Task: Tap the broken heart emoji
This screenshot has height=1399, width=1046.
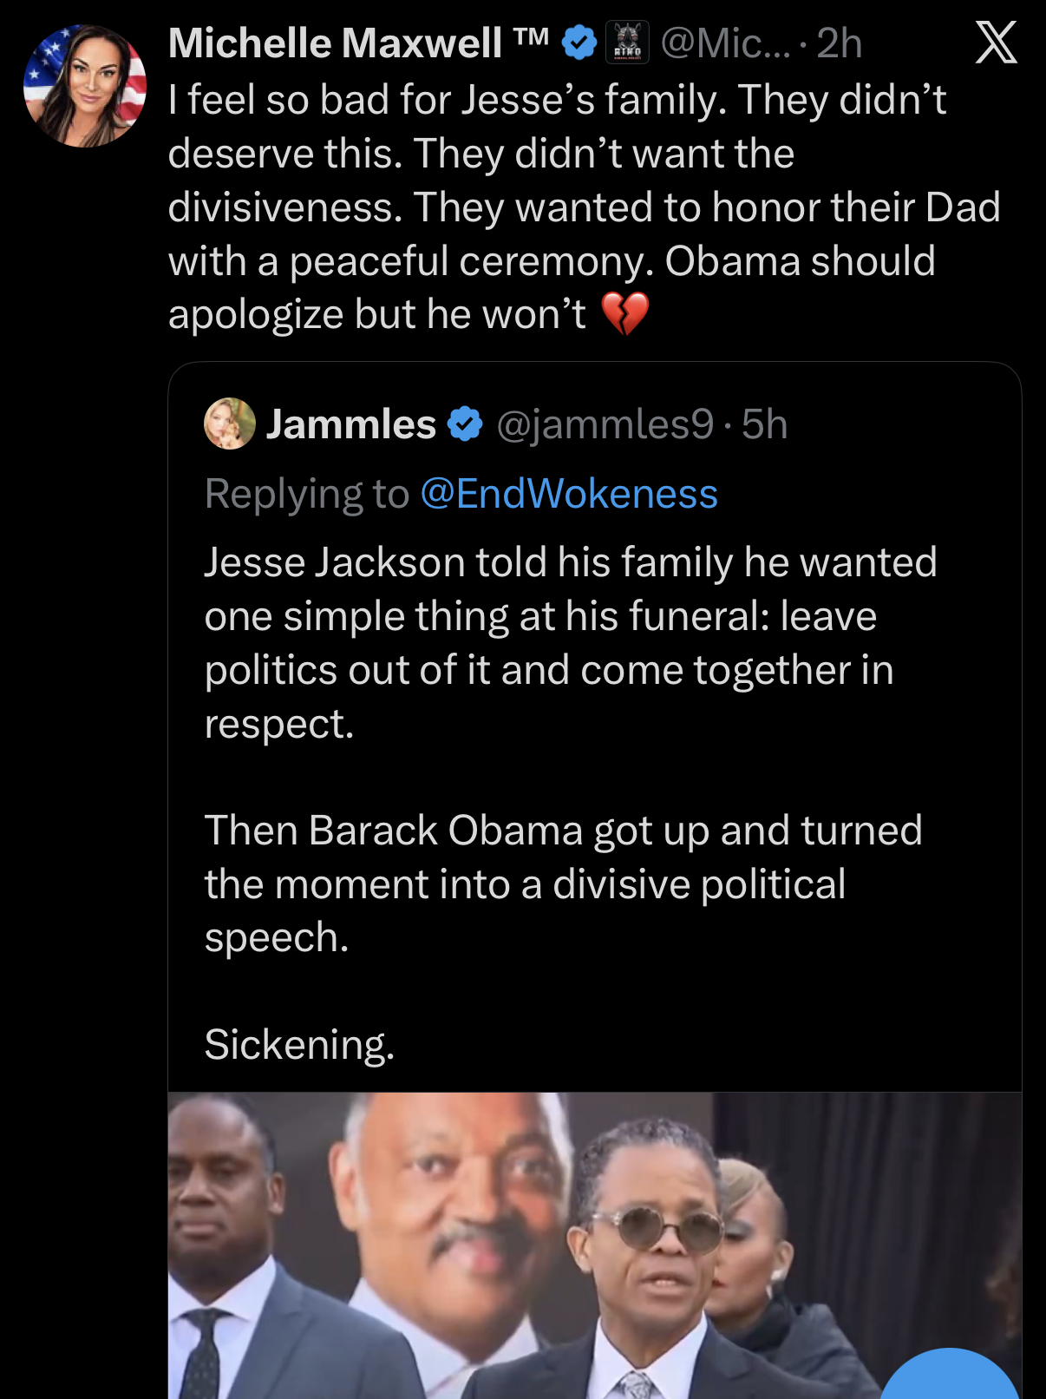Action: 624,314
